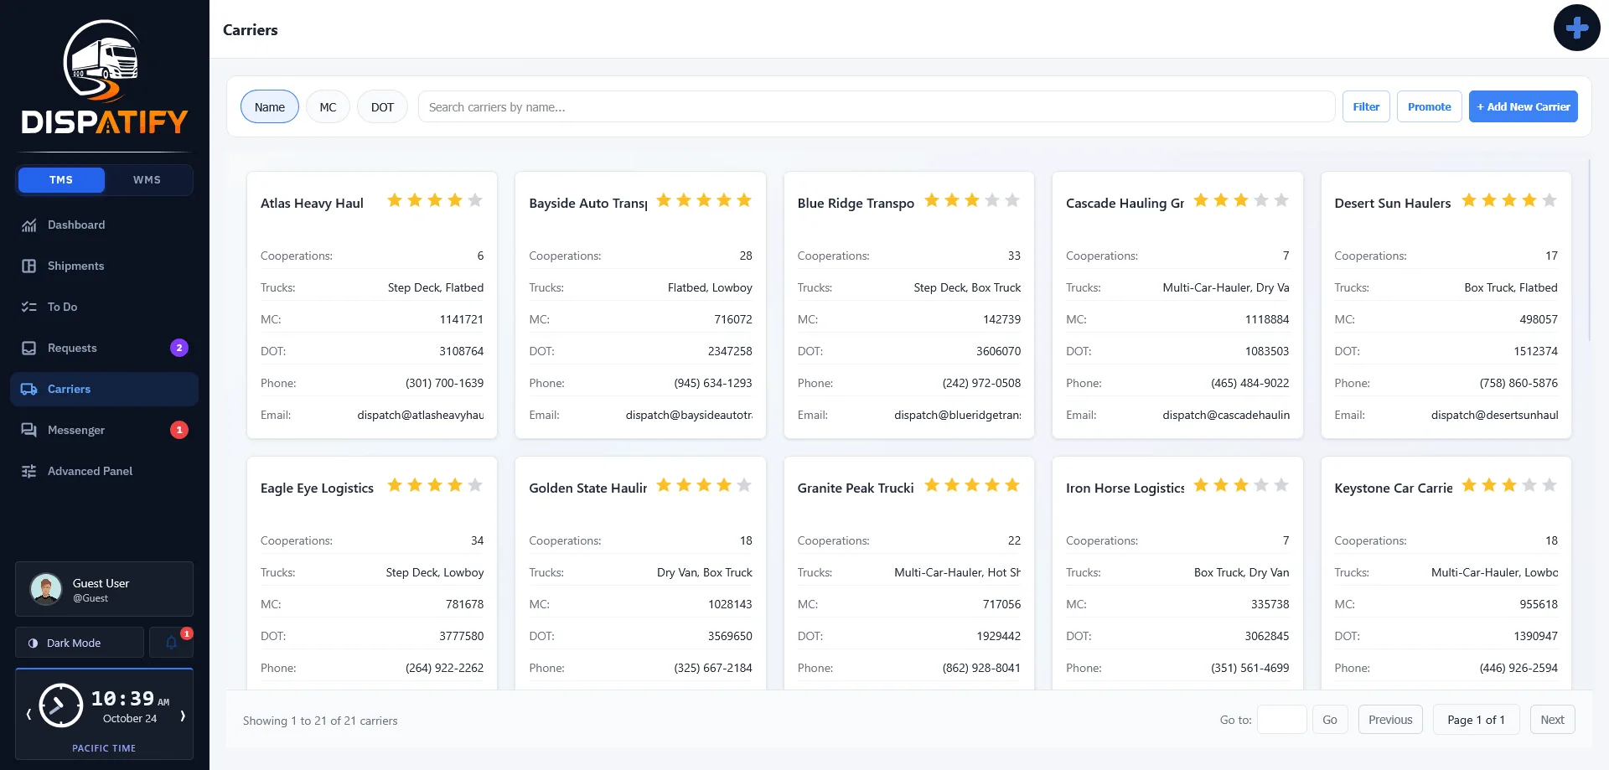Click the fourth star of Blue Ridge Transpo
This screenshot has width=1609, height=770.
[992, 200]
